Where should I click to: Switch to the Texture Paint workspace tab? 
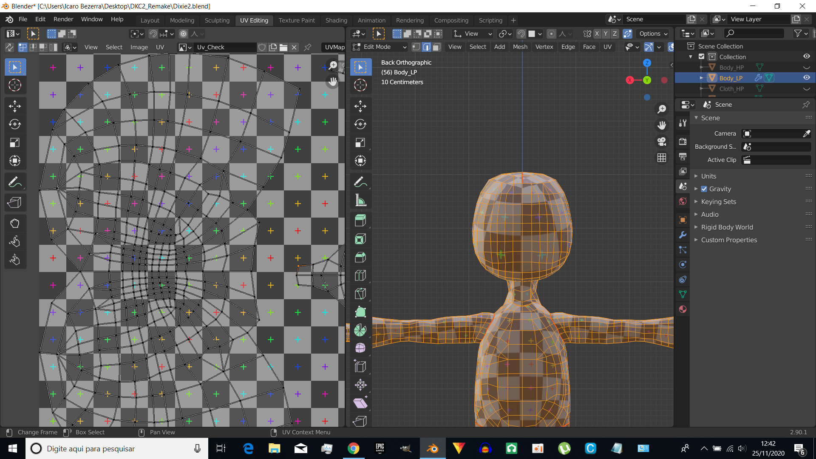click(297, 20)
